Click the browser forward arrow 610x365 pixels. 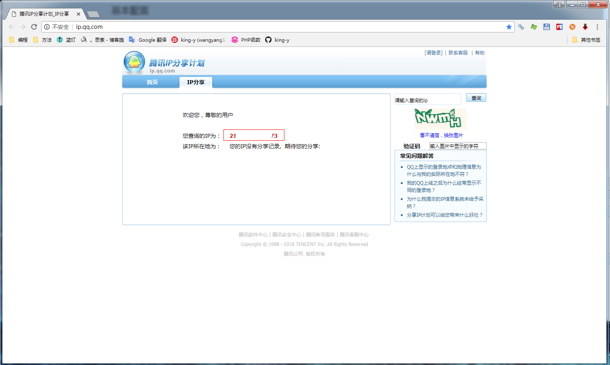(23, 27)
